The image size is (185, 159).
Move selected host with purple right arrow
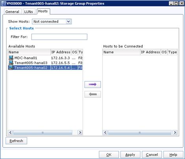[x=93, y=84]
